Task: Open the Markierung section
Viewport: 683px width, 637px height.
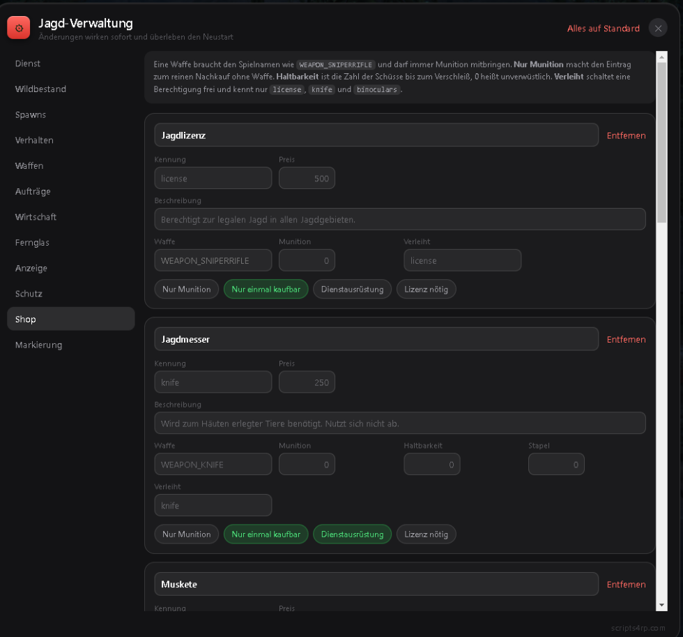Action: (x=71, y=345)
